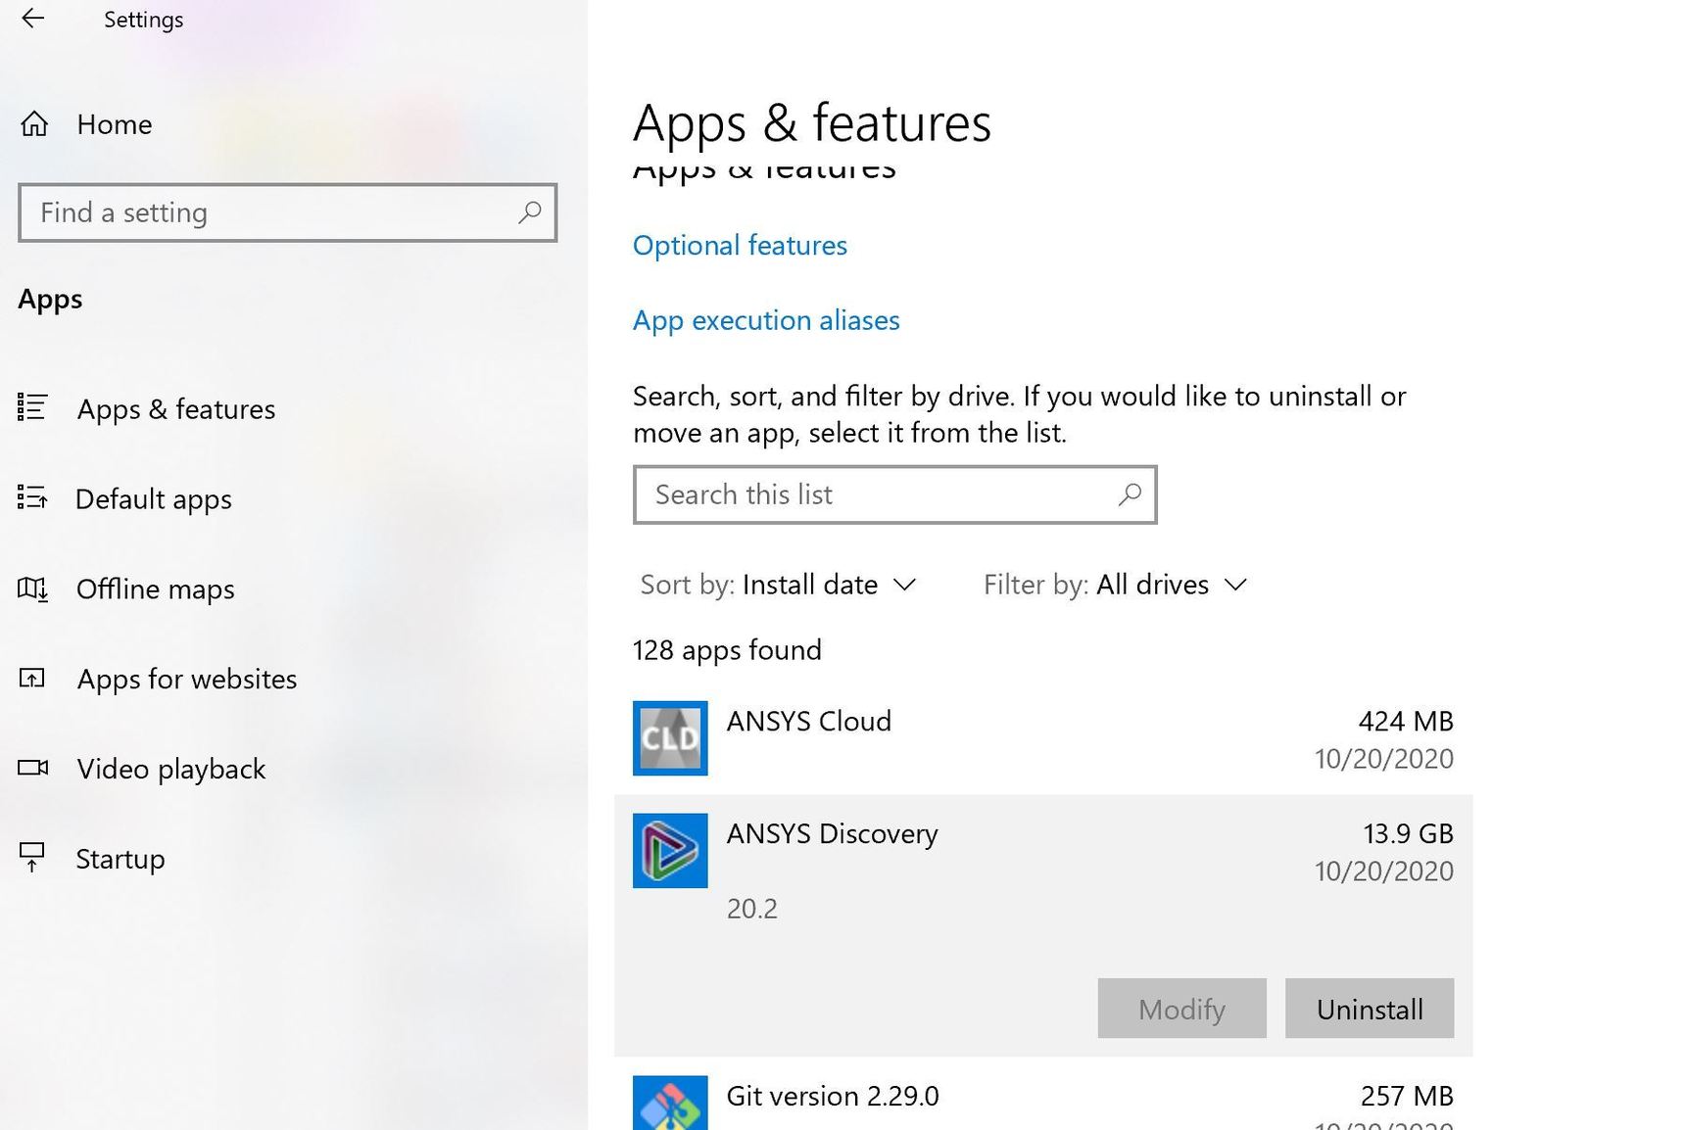Click the ANSYS Discovery app icon

(x=670, y=851)
